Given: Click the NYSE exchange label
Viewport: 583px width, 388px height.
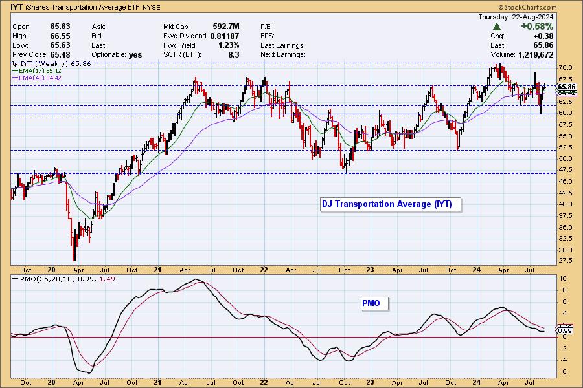Looking at the screenshot, I should (152, 7).
